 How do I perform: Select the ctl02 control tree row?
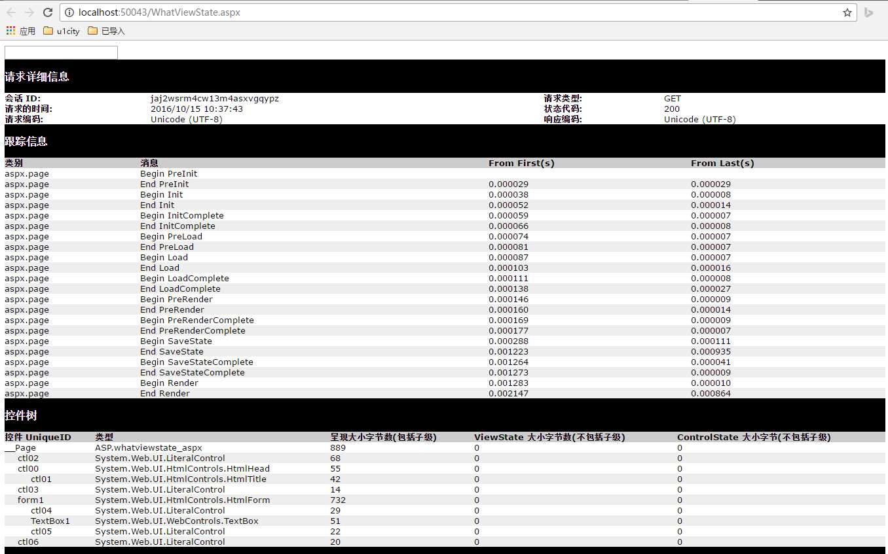click(445, 458)
